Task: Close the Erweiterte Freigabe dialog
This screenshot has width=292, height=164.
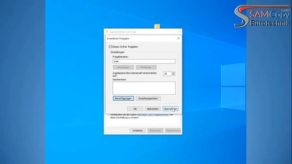Action: pos(178,38)
